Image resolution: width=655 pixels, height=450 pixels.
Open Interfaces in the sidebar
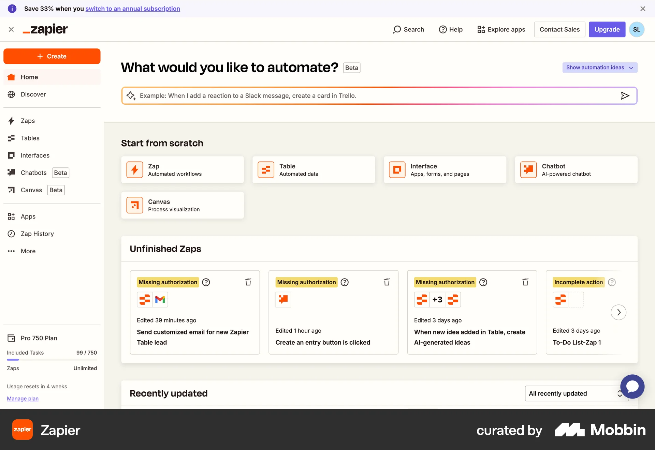coord(52,155)
